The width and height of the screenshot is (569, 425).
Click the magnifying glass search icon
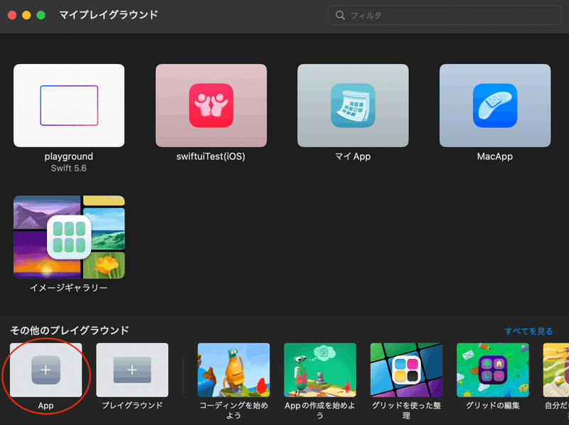pos(340,15)
